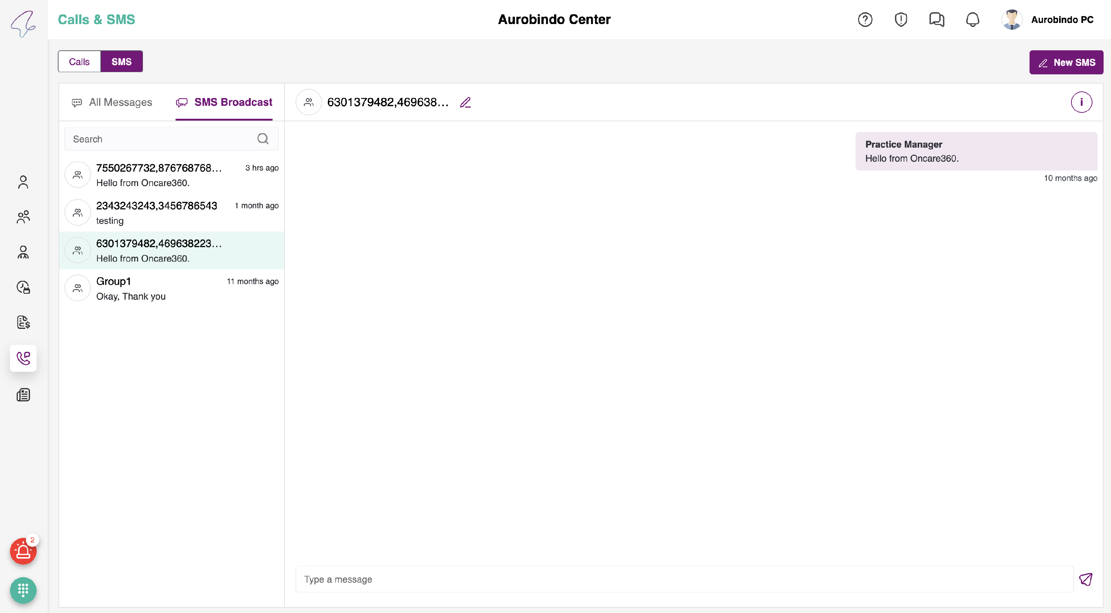Click the Type a message field
The image size is (1111, 613).
click(684, 579)
